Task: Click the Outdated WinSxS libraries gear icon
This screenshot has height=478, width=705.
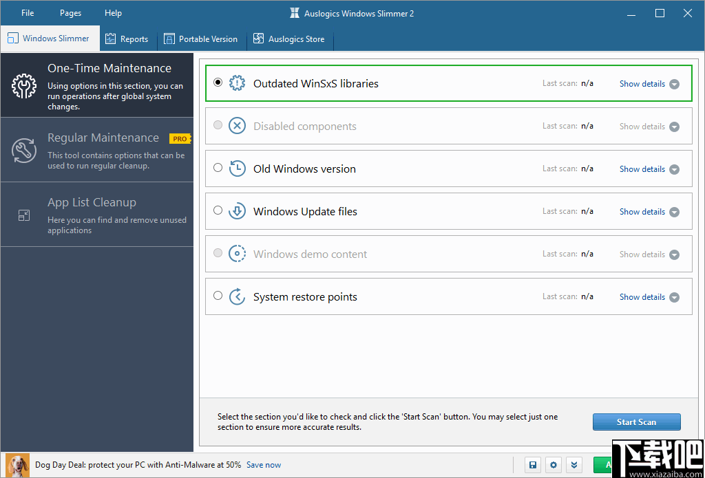Action: [238, 83]
